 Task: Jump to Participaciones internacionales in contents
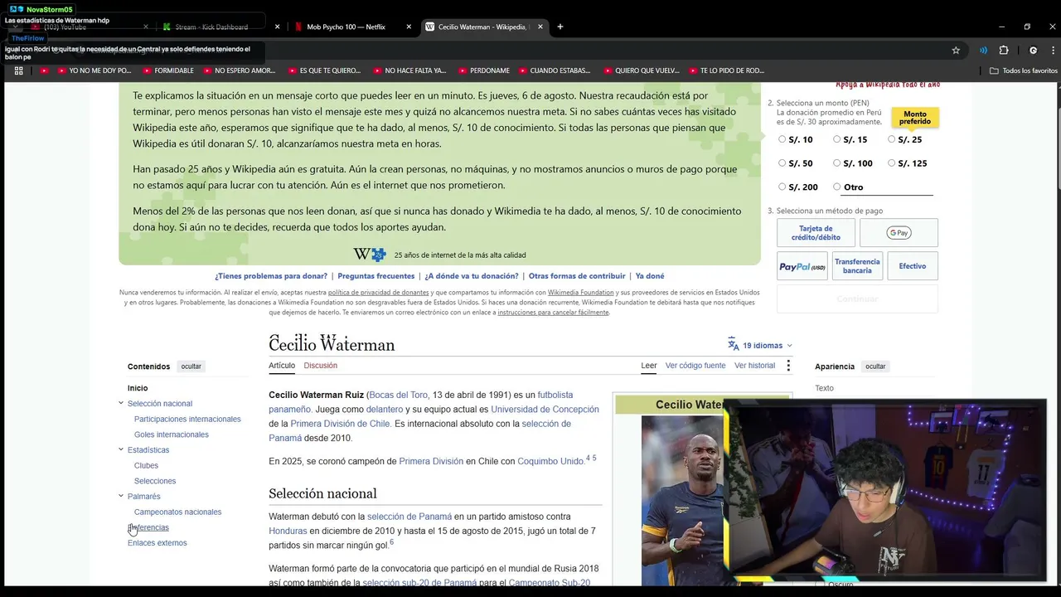pyautogui.click(x=187, y=420)
